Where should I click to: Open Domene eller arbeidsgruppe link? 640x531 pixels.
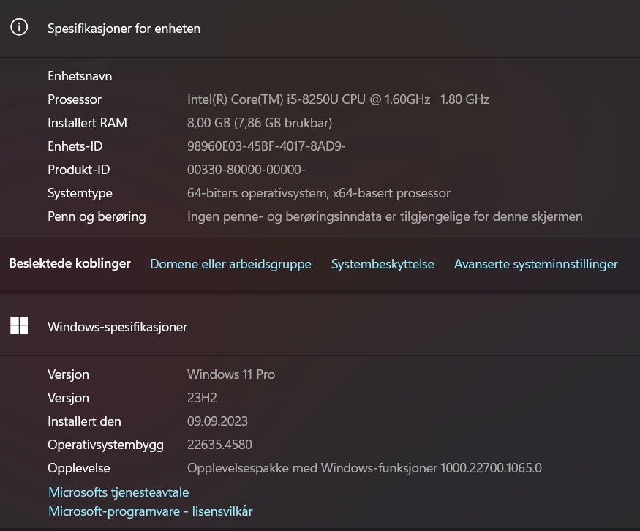230,264
